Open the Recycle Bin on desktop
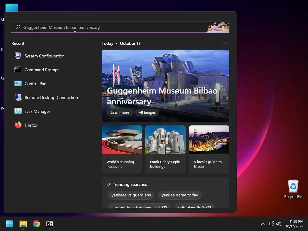This screenshot has width=308, height=231. click(293, 189)
